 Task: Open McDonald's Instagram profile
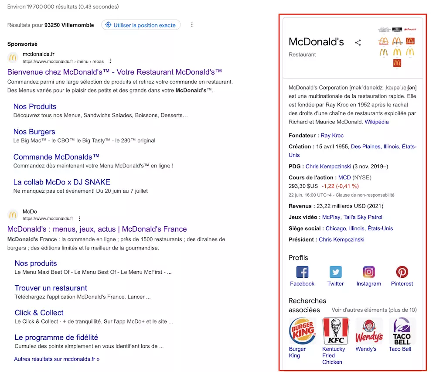[368, 272]
